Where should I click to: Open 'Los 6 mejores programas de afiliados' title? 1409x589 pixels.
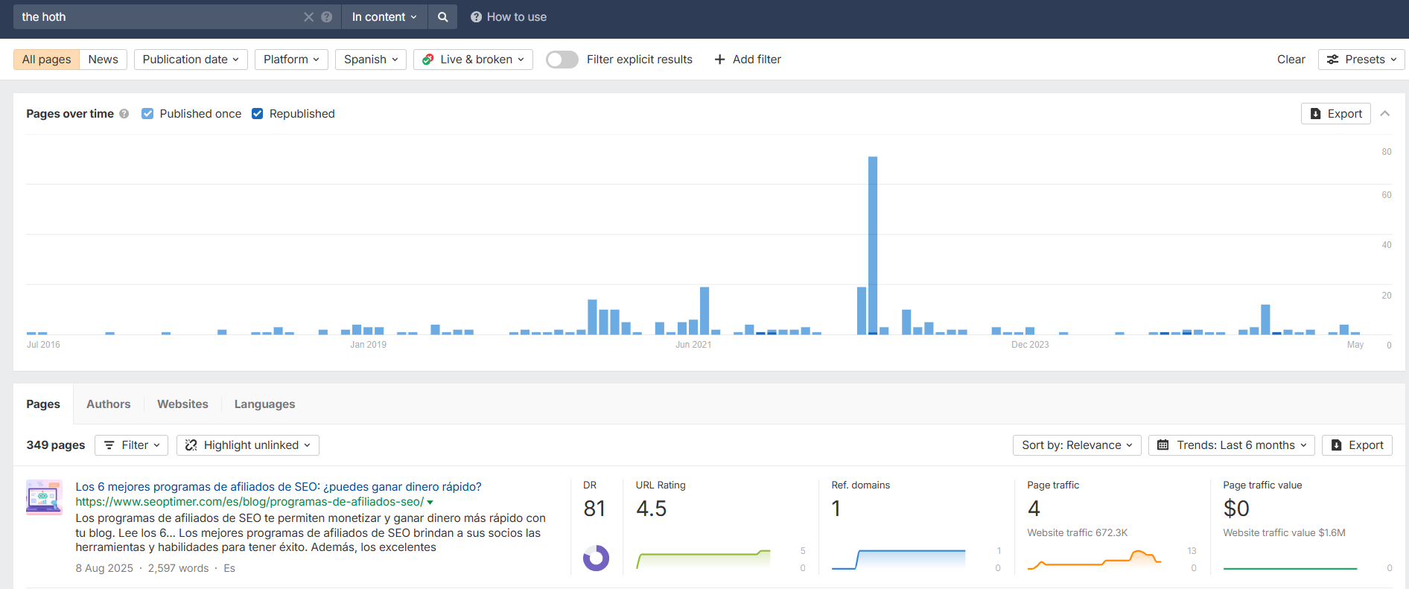[279, 487]
